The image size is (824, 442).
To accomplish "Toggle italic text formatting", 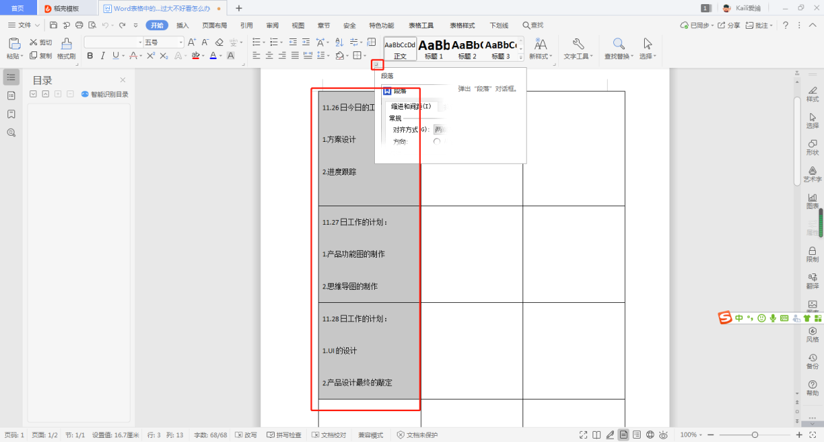I will pos(102,56).
